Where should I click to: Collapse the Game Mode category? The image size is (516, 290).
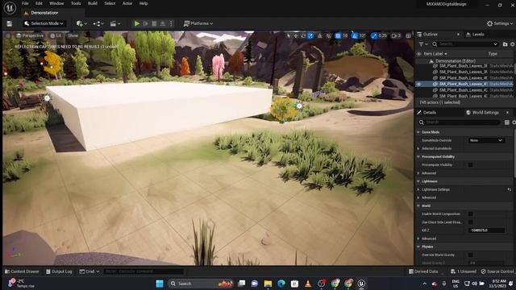[418, 132]
